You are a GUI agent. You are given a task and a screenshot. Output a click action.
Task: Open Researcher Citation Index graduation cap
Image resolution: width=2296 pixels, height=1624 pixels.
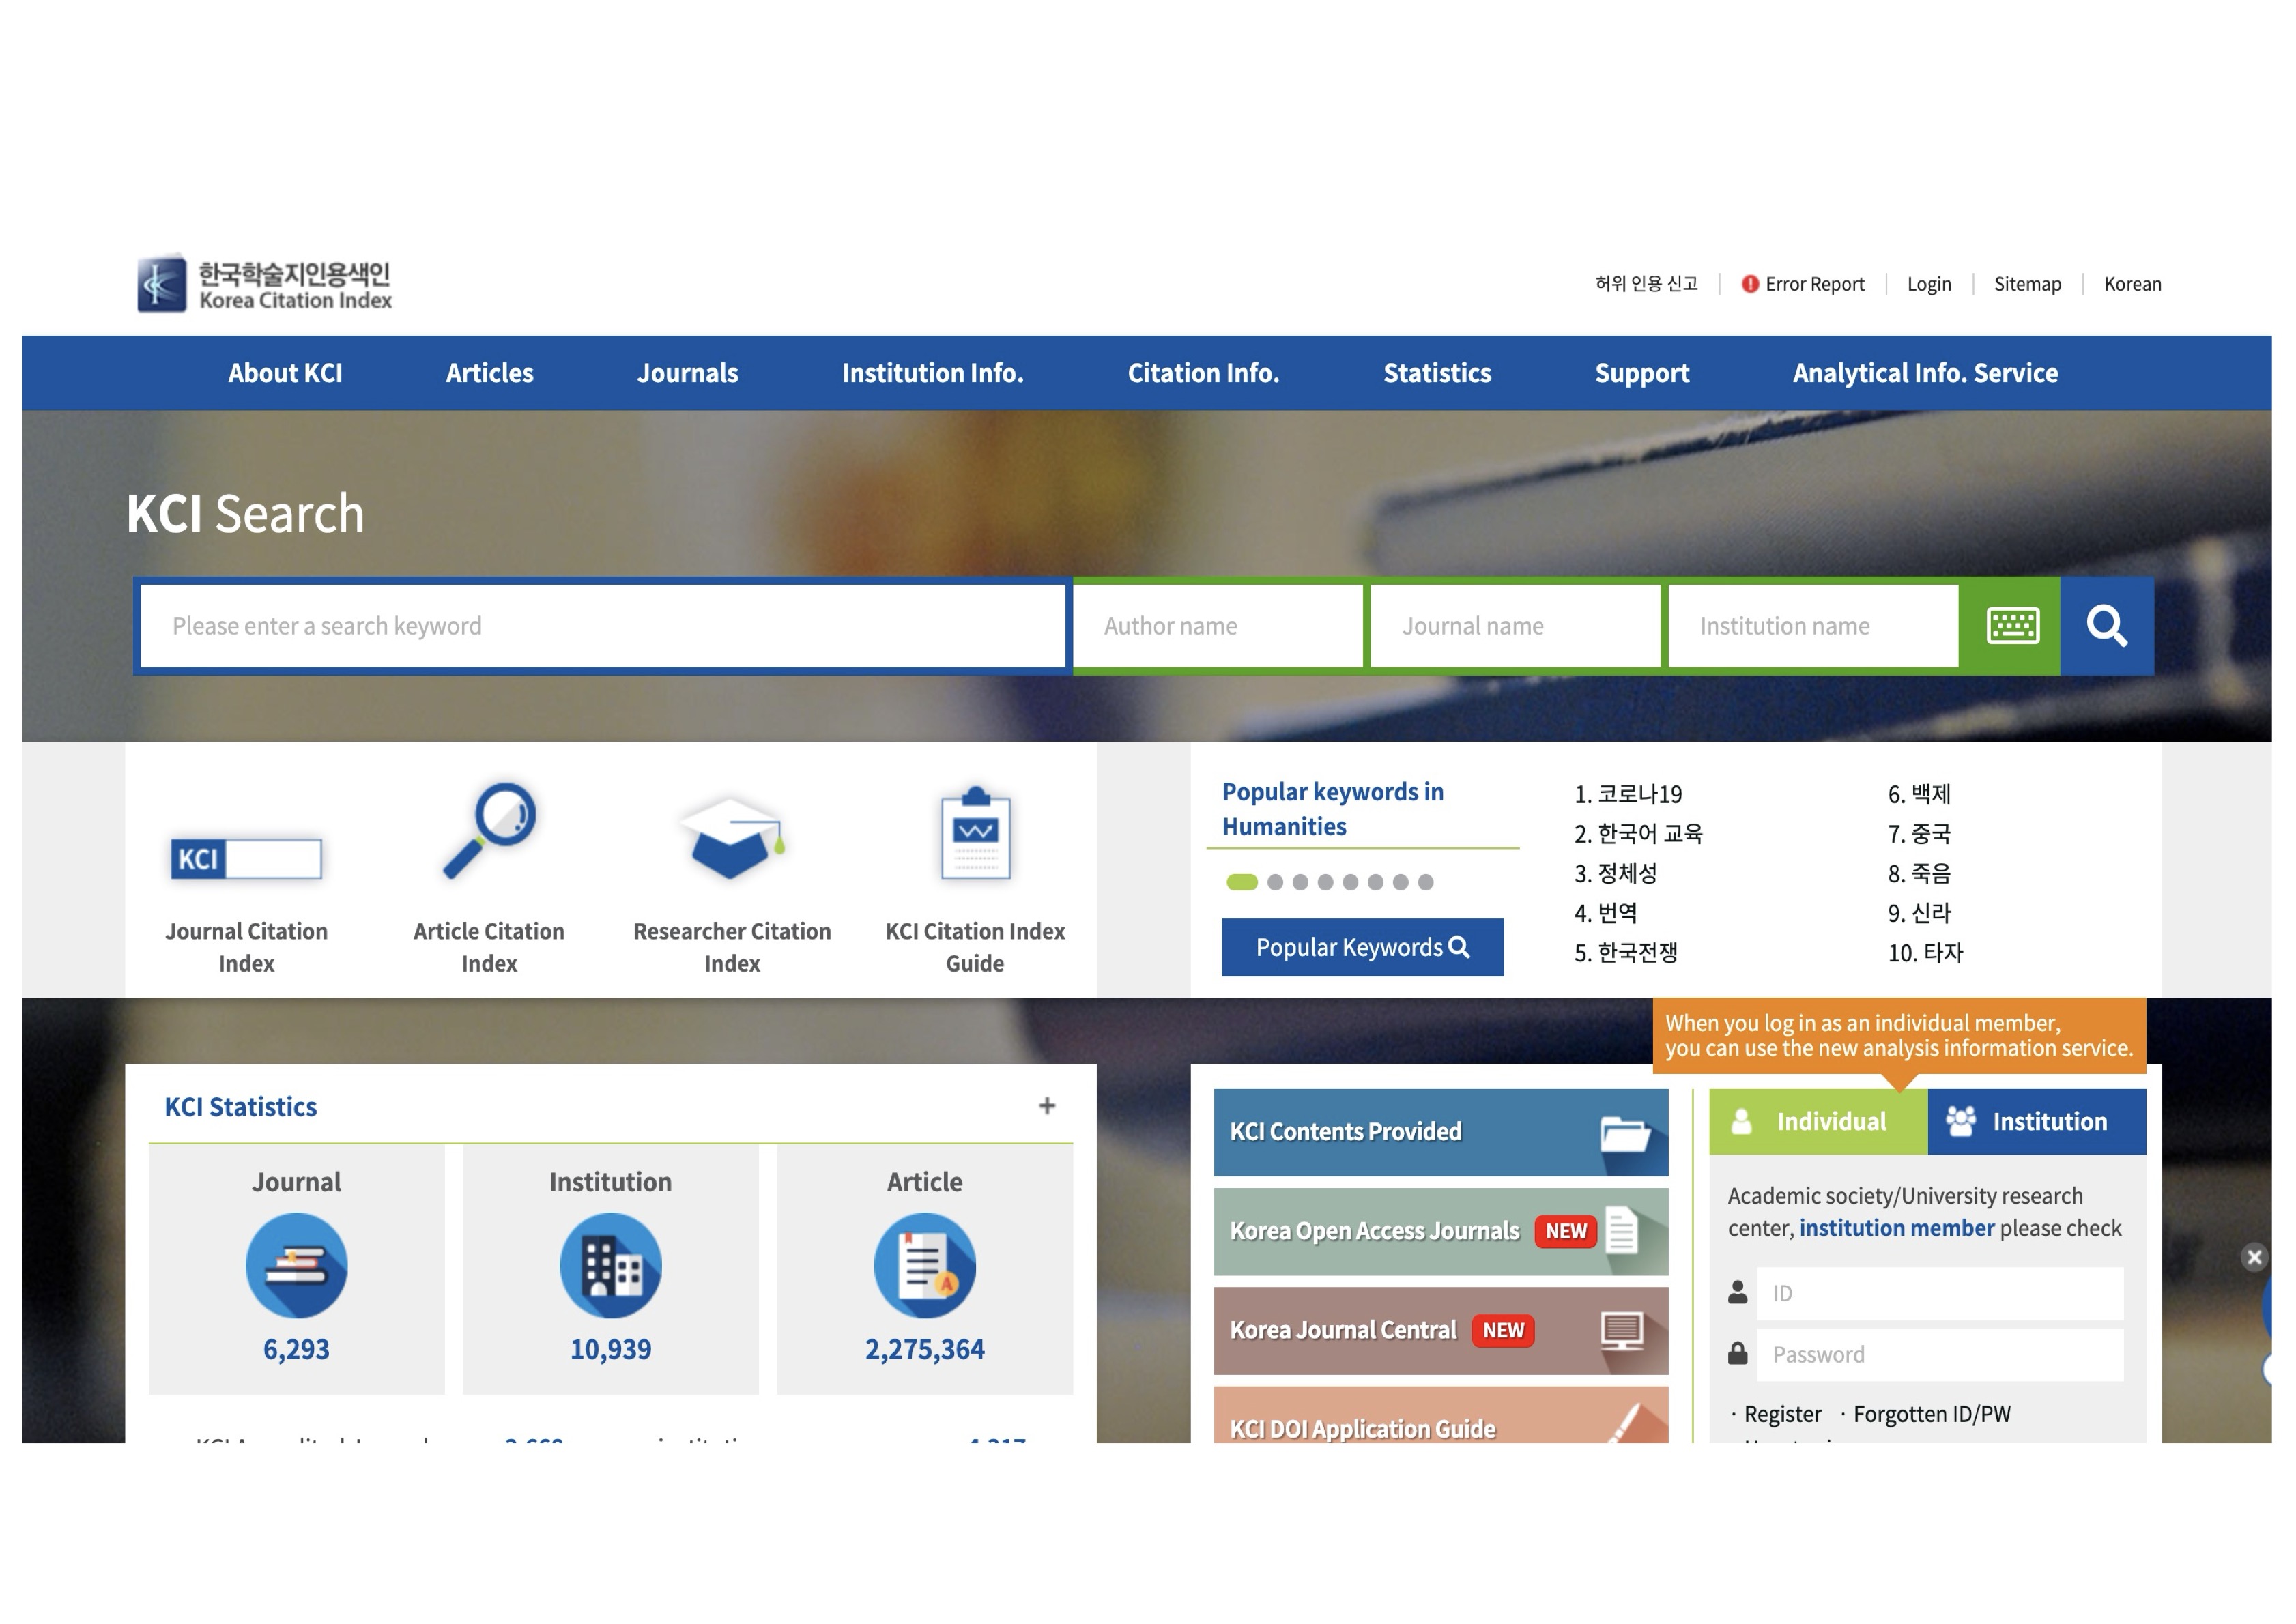pos(731,838)
